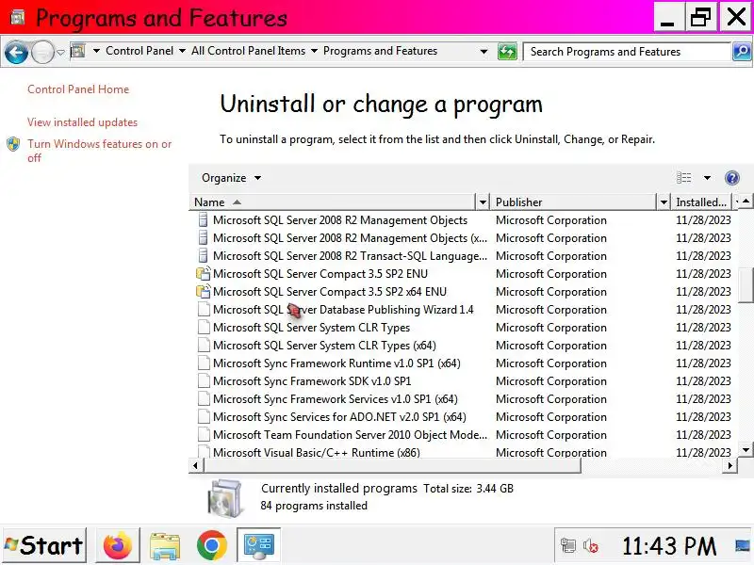The image size is (754, 565).
Task: Select All Control Panel Items in the breadcrumb
Action: tap(248, 51)
